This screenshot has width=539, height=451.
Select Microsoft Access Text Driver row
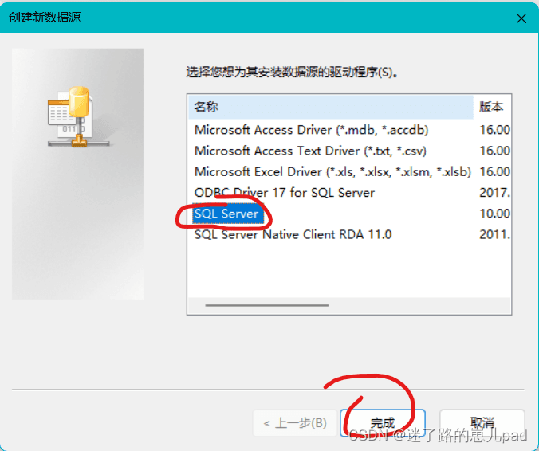tap(310, 151)
